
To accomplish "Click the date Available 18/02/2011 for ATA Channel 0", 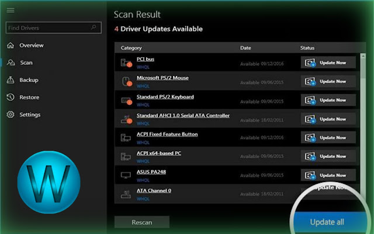I will (262, 194).
